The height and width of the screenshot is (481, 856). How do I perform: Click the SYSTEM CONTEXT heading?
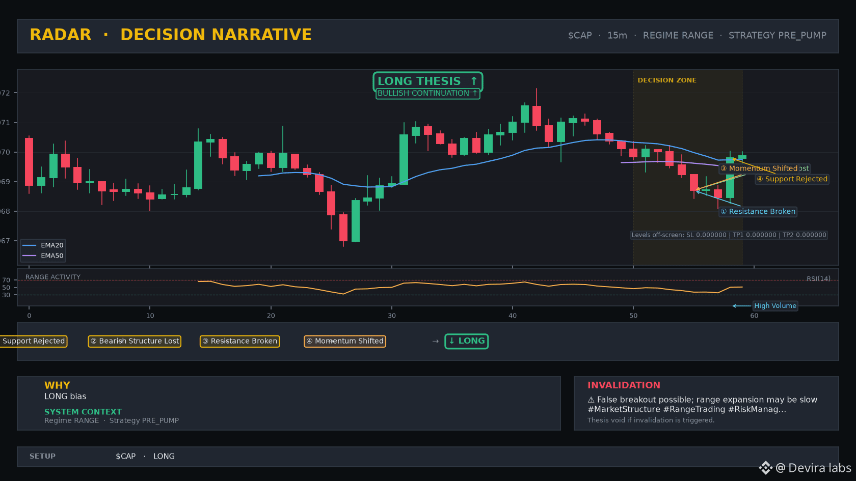tap(83, 412)
